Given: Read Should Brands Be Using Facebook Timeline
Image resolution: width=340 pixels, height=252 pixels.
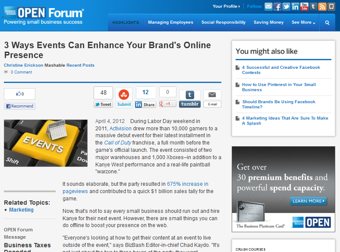Looking at the screenshot, I should (279, 104).
